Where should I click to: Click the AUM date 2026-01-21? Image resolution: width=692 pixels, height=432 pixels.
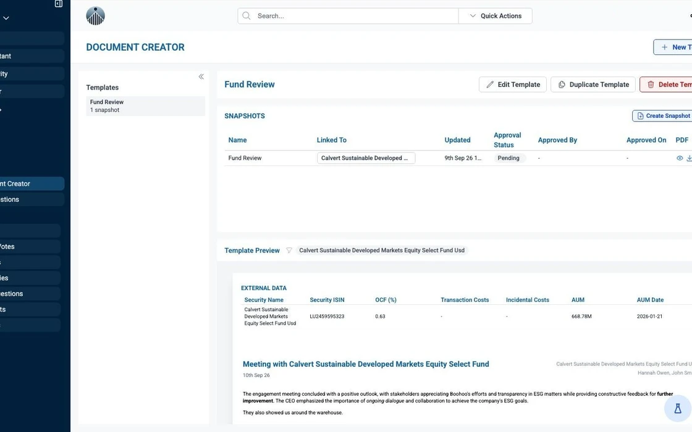pos(649,317)
